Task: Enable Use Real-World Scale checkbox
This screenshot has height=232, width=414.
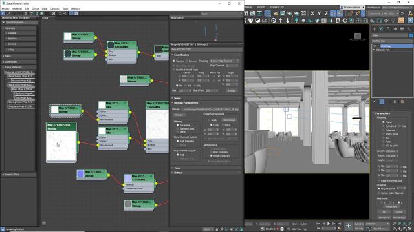Action: (174, 70)
